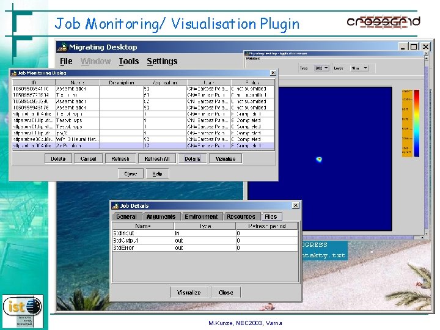Click the Help button

[x=157, y=174]
